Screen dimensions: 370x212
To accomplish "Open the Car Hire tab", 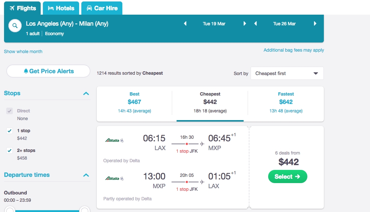I will click(x=102, y=8).
